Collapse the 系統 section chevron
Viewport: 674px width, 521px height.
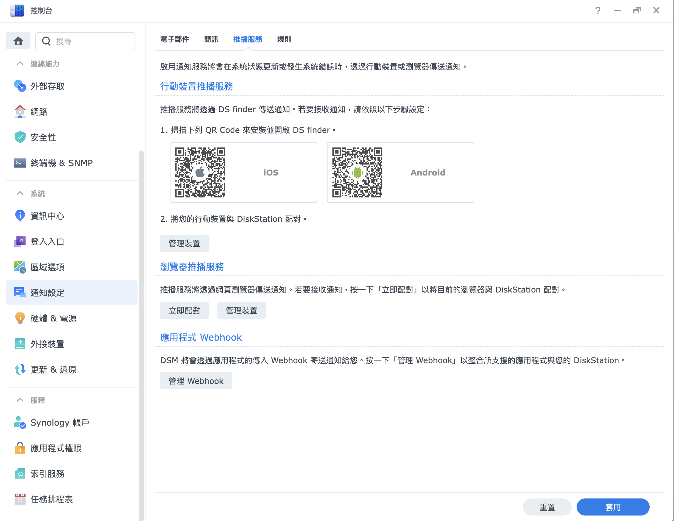click(x=20, y=193)
